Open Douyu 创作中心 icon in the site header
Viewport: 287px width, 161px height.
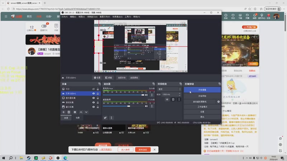point(262,16)
